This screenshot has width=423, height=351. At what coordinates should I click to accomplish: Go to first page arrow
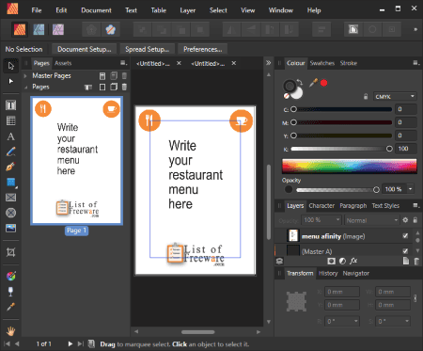7,343
